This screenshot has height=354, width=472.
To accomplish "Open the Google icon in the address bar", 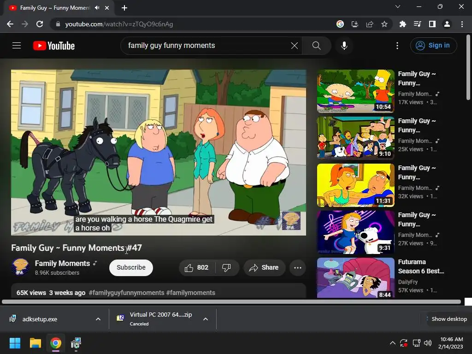I will [340, 24].
